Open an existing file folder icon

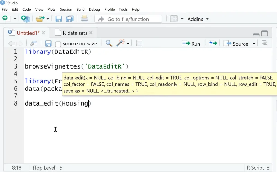(x=40, y=19)
